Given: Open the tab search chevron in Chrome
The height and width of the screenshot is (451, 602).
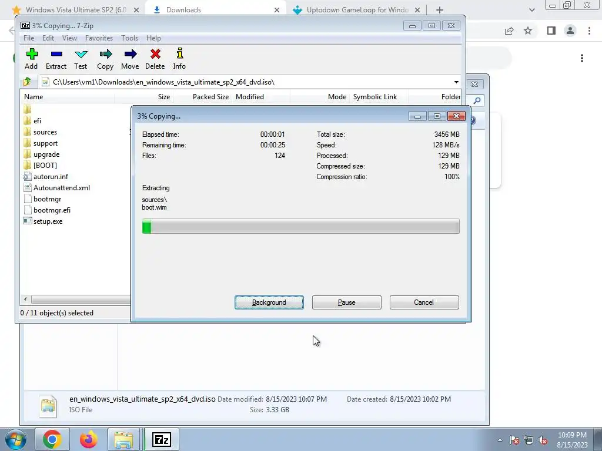Looking at the screenshot, I should click(531, 10).
